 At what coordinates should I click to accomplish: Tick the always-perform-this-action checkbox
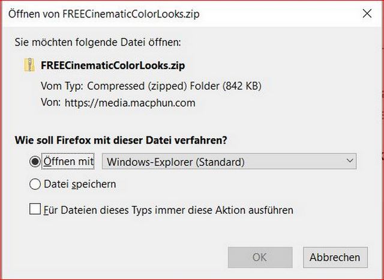[x=35, y=210]
